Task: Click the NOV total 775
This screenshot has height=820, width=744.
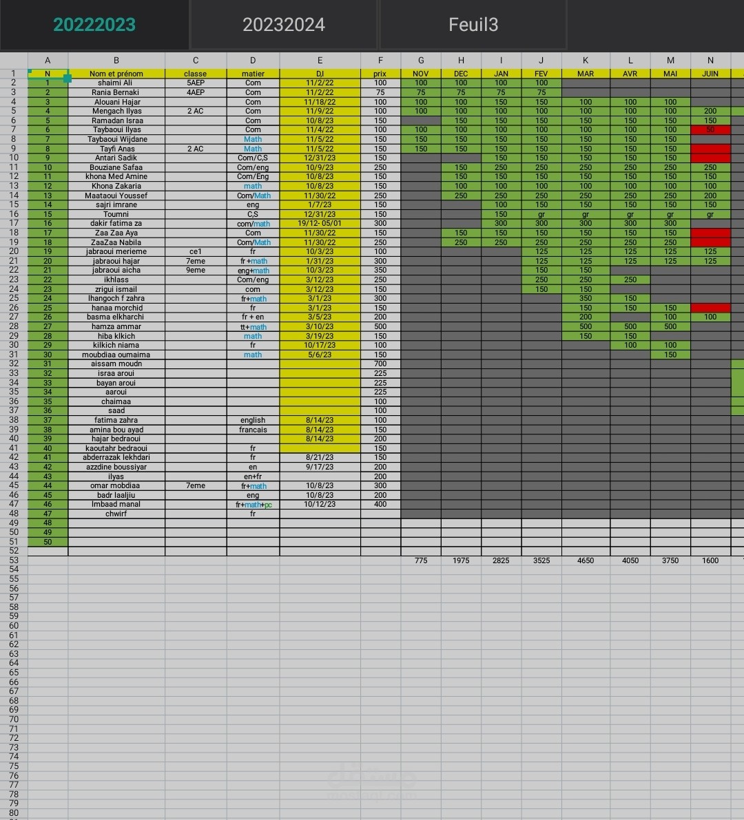Action: point(421,560)
